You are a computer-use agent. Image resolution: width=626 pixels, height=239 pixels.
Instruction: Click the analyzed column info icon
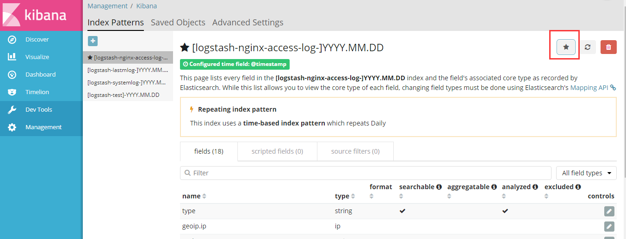(535, 187)
